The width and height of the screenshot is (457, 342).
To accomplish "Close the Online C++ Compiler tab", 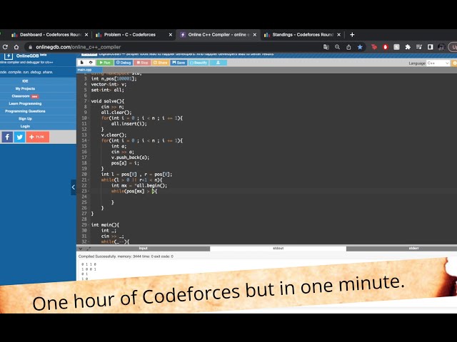I will [x=255, y=35].
